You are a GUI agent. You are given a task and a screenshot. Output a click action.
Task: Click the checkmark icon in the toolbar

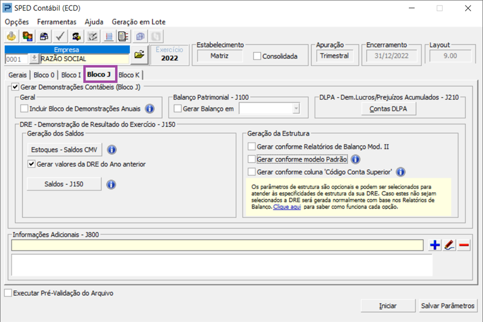[60, 37]
